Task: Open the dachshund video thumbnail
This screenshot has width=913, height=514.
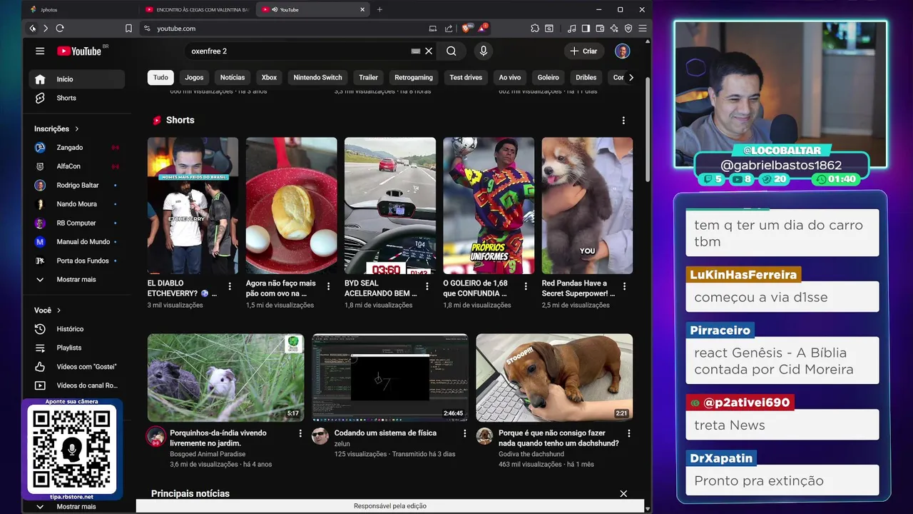Action: tap(554, 378)
